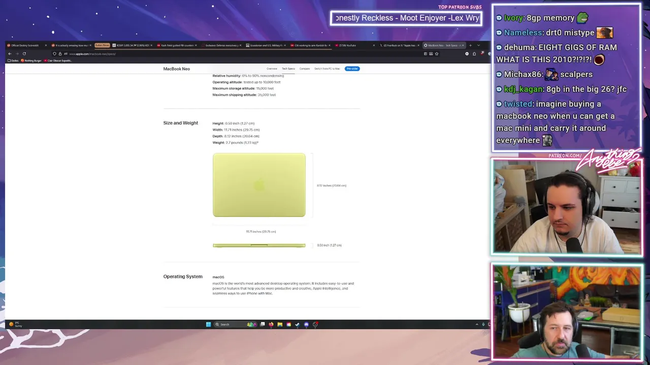650x365 pixels.
Task: Switch to the CIA working to arm Kurdish tab
Action: pos(310,46)
